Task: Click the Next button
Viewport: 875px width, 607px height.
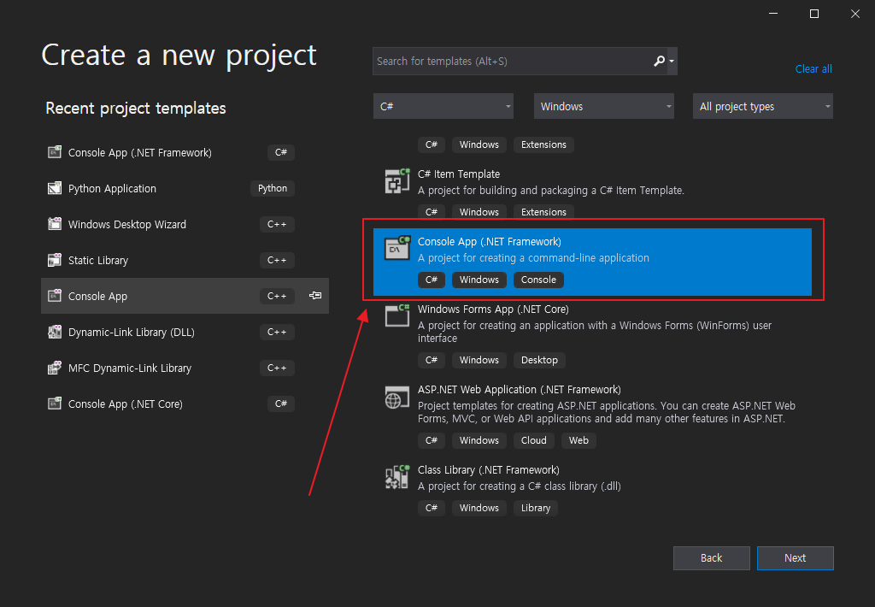Action: [x=796, y=558]
